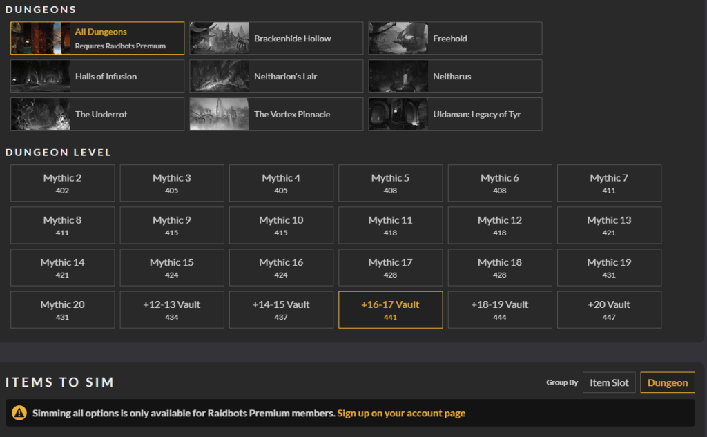Viewport: 707px width, 437px height.
Task: Click the Neltharus dungeon thumbnail
Action: (399, 76)
